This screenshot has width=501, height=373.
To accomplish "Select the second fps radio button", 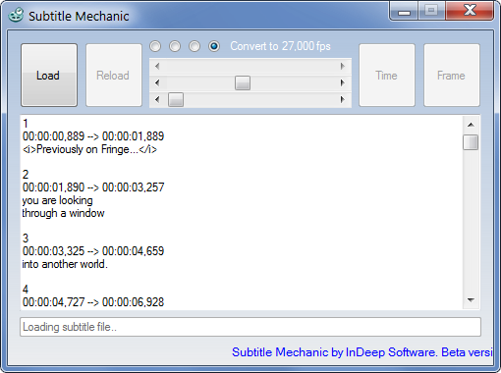I will point(175,46).
